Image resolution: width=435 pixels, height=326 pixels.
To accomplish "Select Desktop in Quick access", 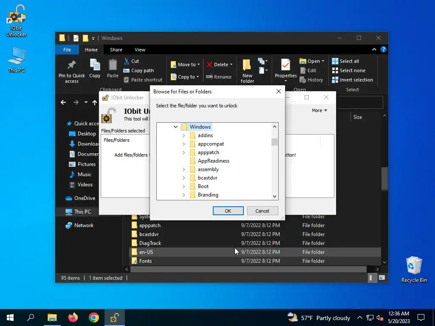I will pyautogui.click(x=82, y=134).
